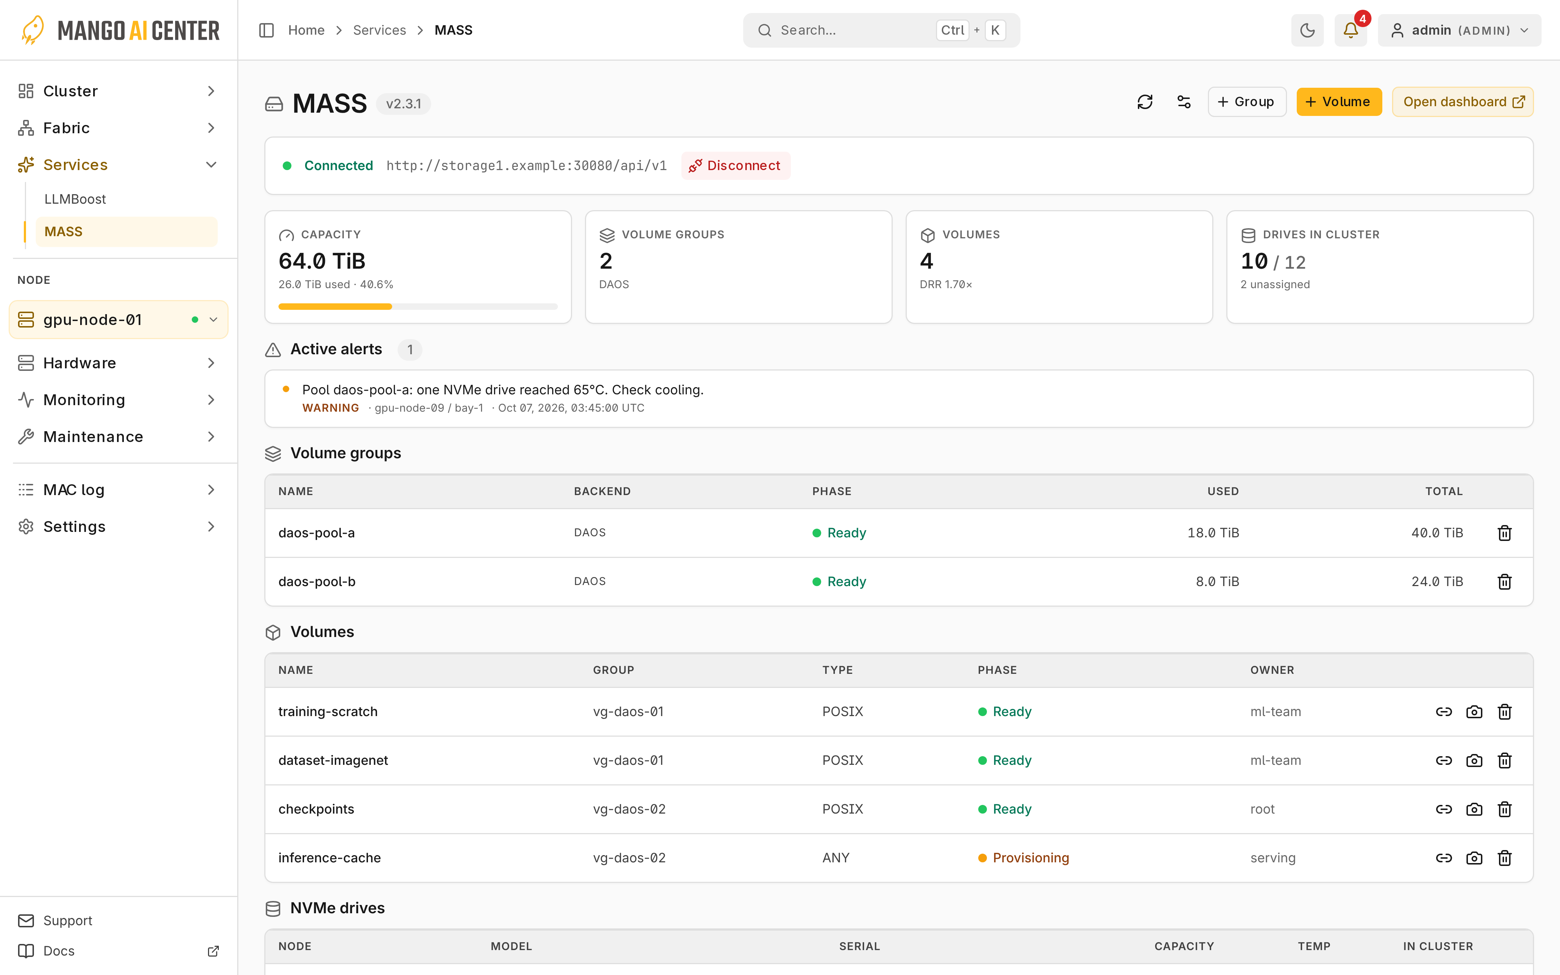Screen dimensions: 1560x975
Task: Delete the training-scratch volume
Action: pos(1504,711)
